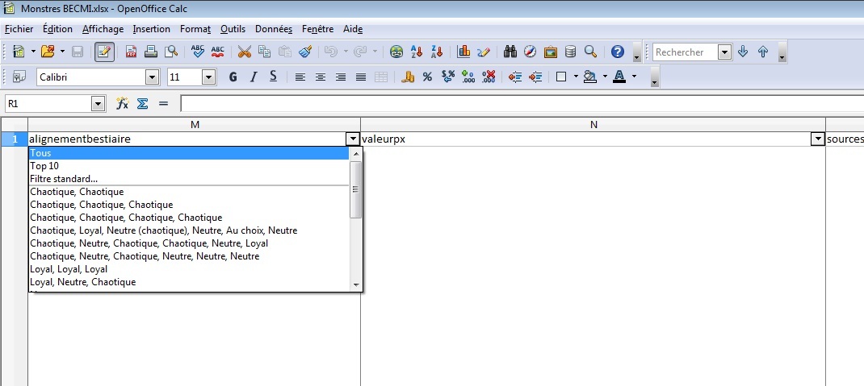Click the Copy icon

265,52
